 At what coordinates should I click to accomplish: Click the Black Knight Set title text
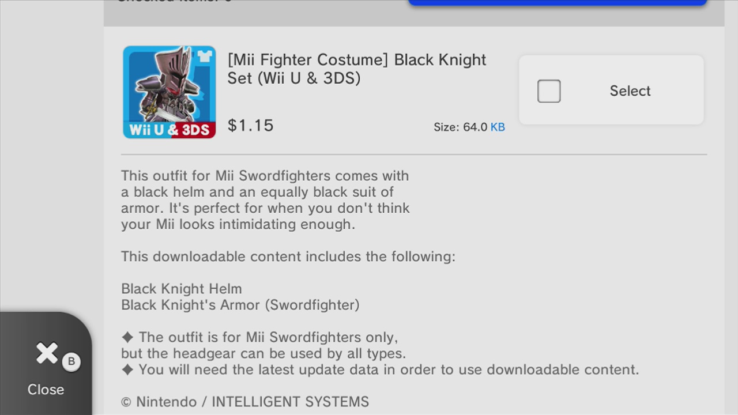tap(357, 69)
